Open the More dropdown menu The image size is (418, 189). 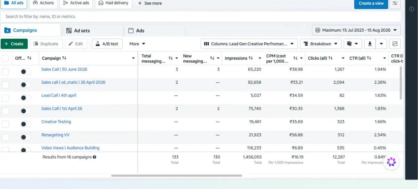pyautogui.click(x=137, y=44)
